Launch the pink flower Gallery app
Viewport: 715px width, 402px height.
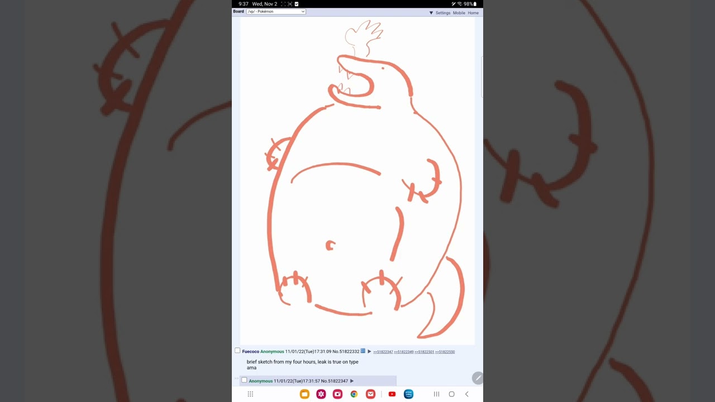(x=321, y=394)
